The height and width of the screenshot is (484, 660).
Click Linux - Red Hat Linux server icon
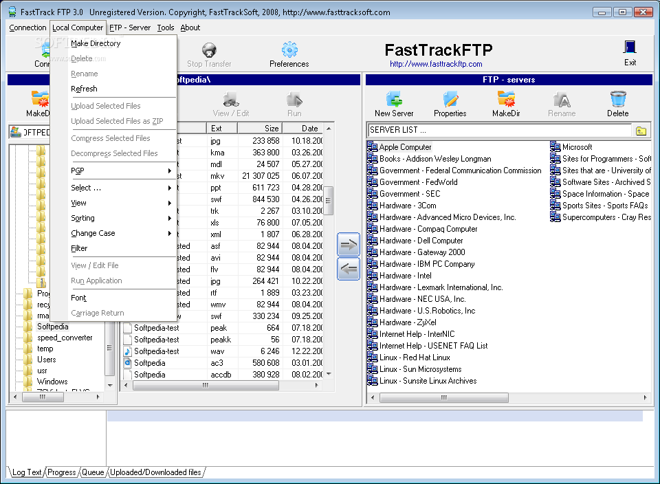[372, 357]
